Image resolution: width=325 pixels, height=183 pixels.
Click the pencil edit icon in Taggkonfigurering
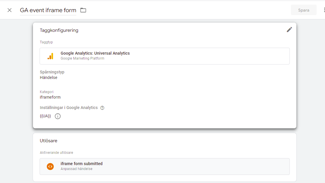289,29
